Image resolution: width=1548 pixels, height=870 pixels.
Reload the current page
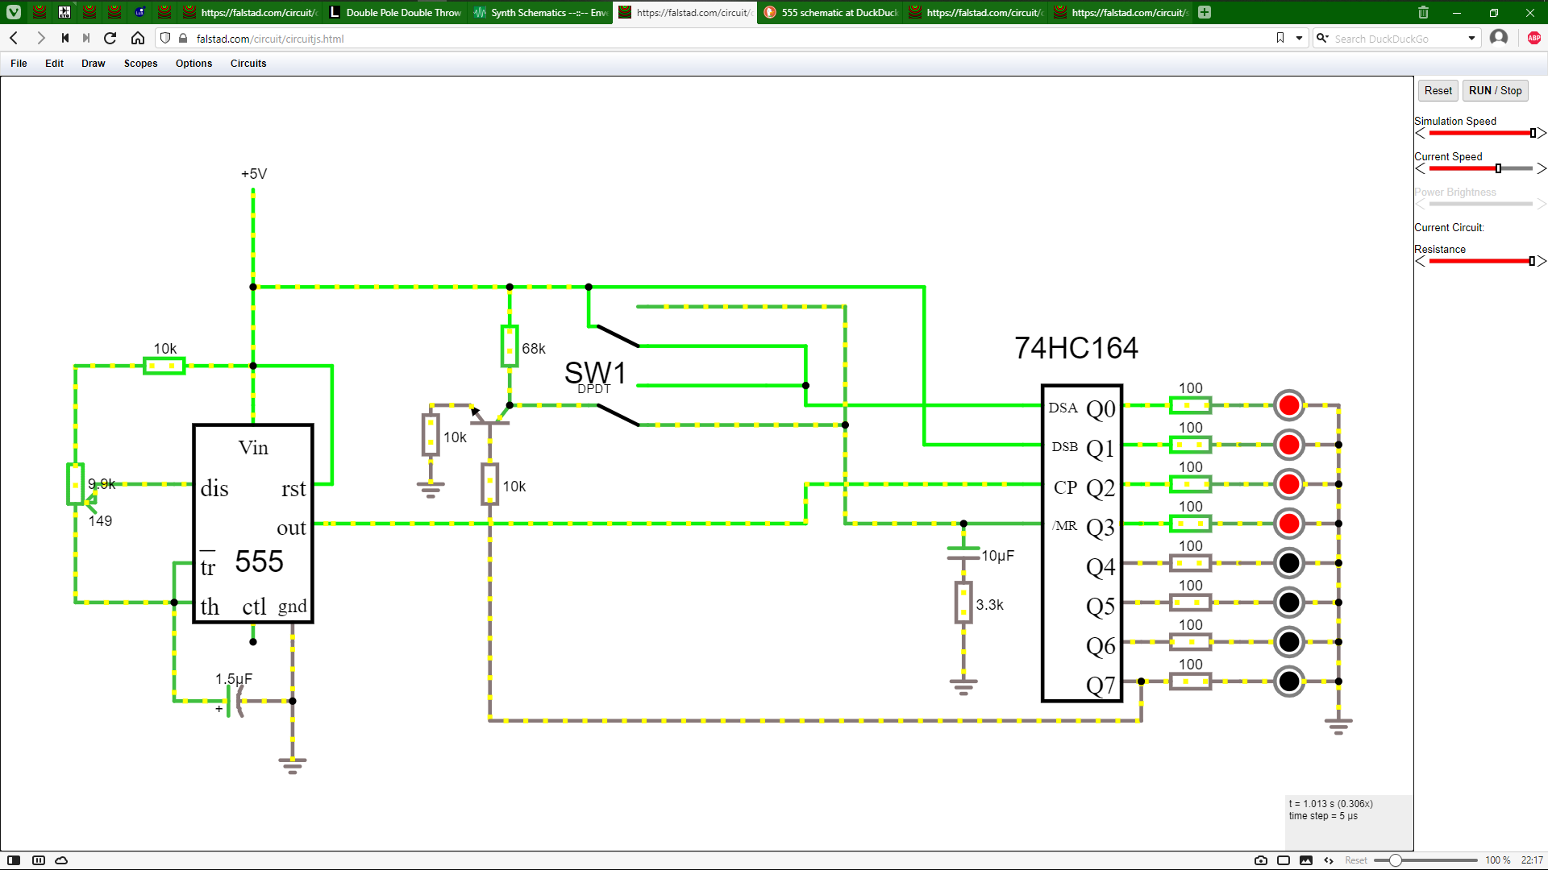110,38
